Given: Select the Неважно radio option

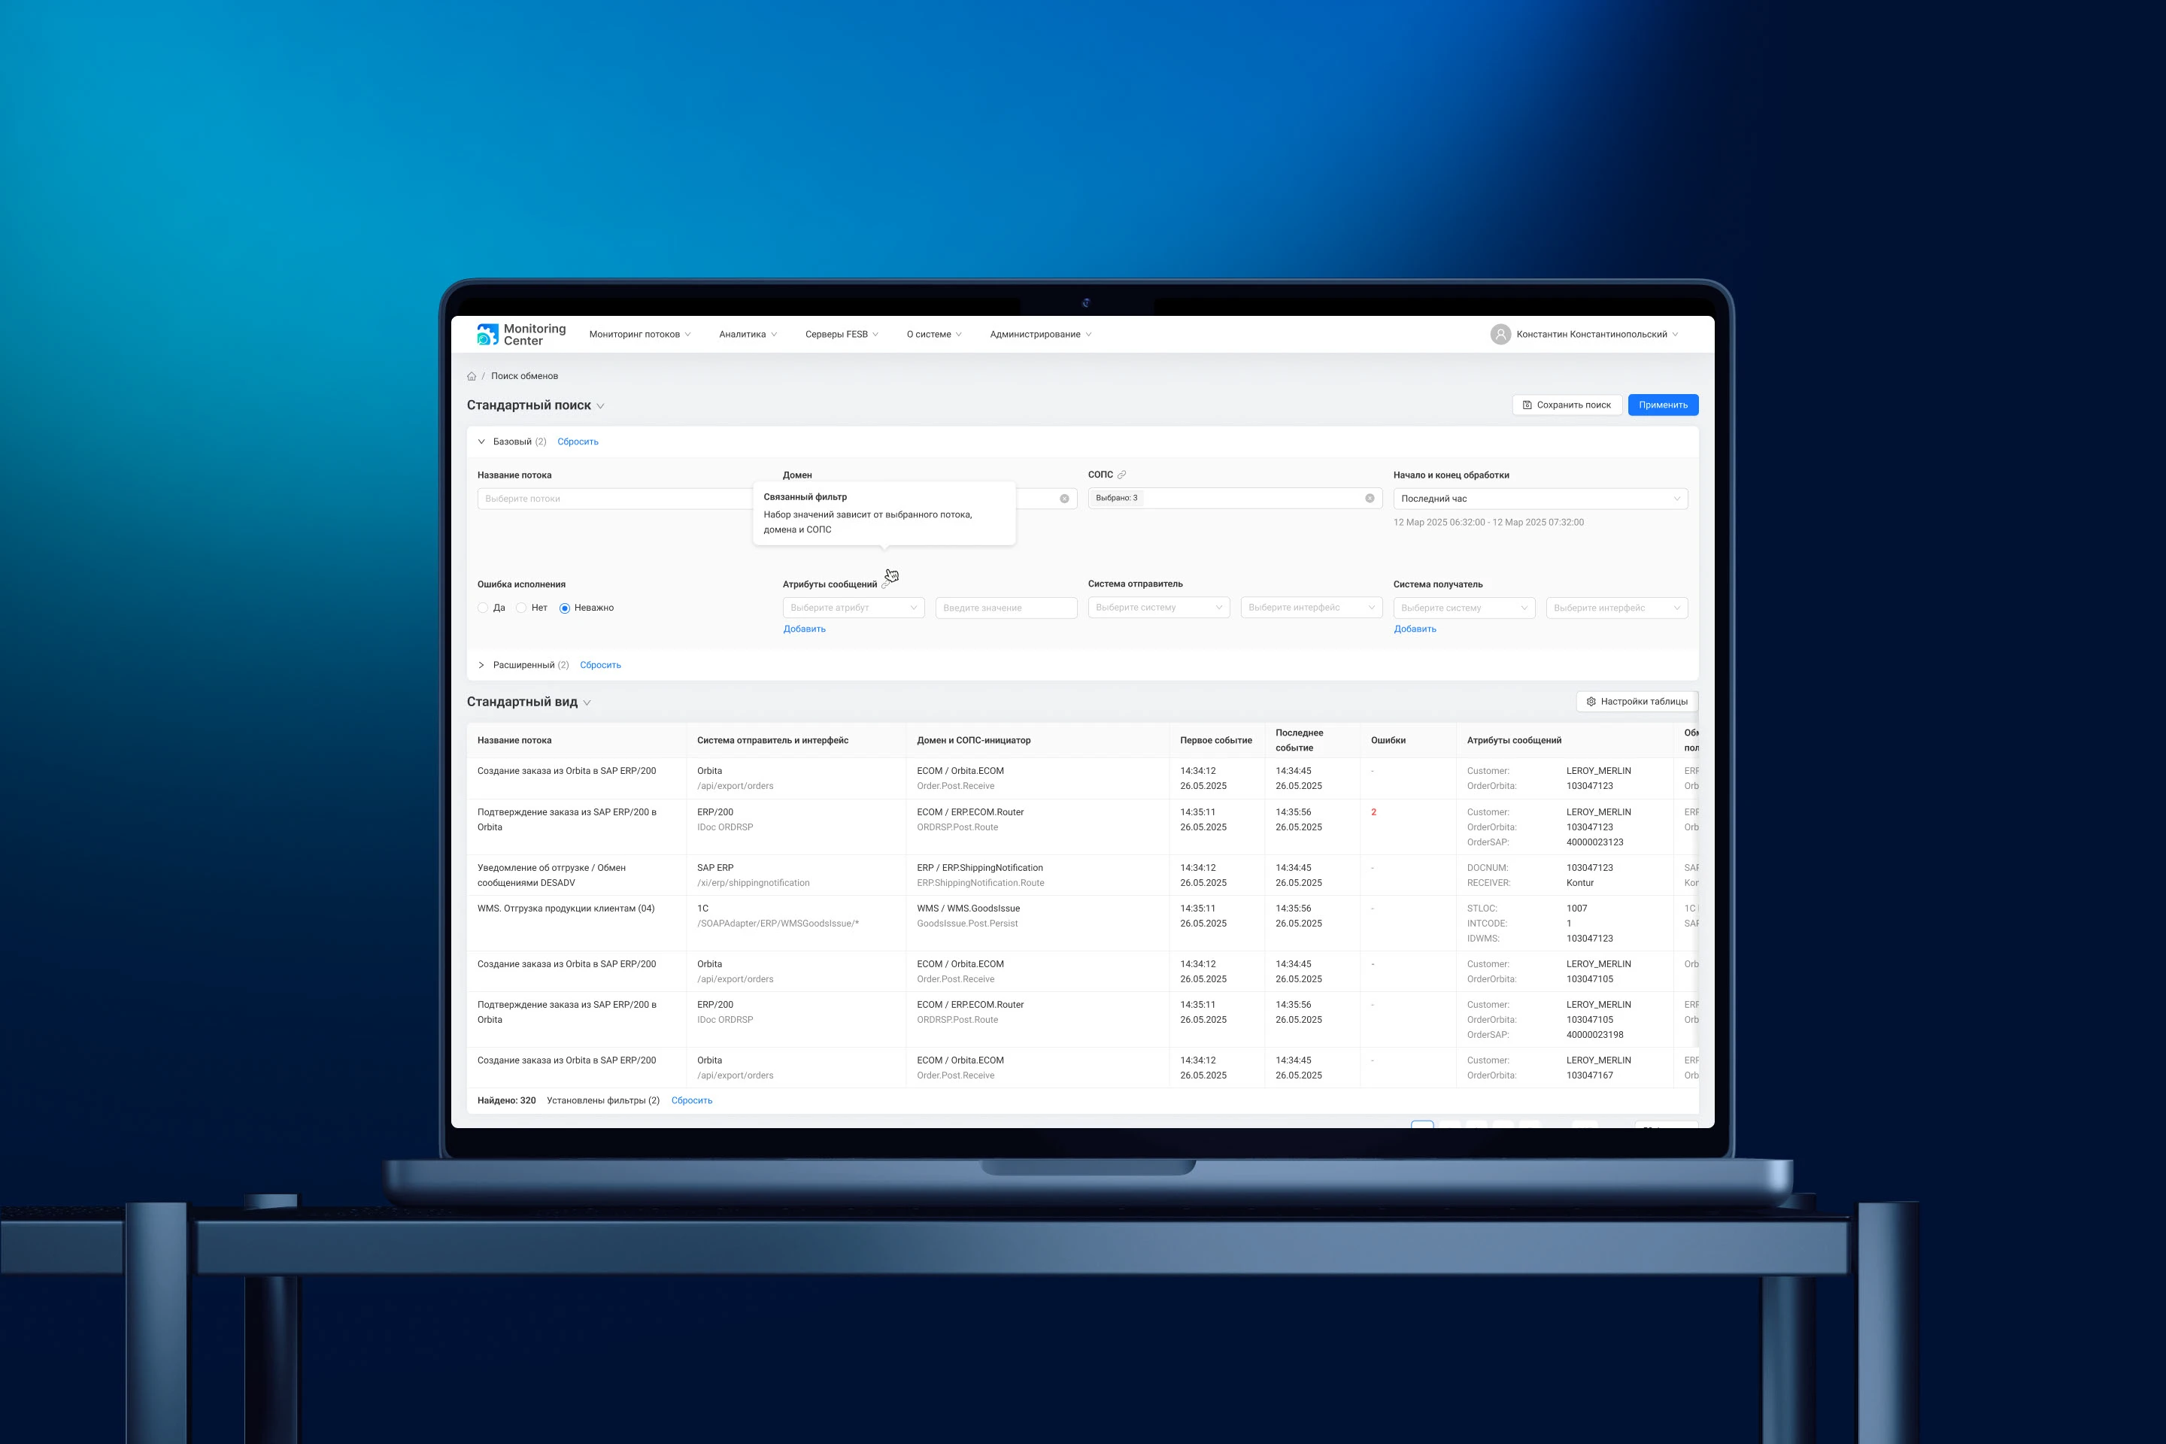Looking at the screenshot, I should 565,608.
